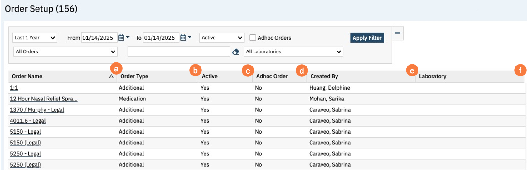
Task: Open the From date calendar picker
Action: coord(121,38)
